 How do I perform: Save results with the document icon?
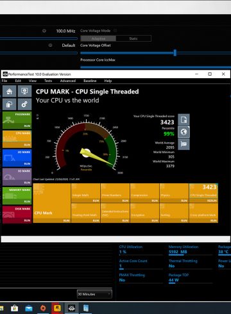coord(184,120)
